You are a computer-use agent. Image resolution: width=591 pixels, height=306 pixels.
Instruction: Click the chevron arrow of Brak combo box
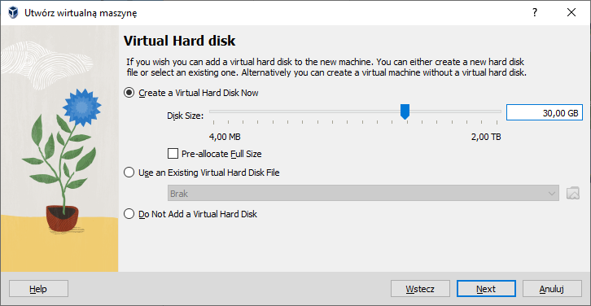point(552,194)
